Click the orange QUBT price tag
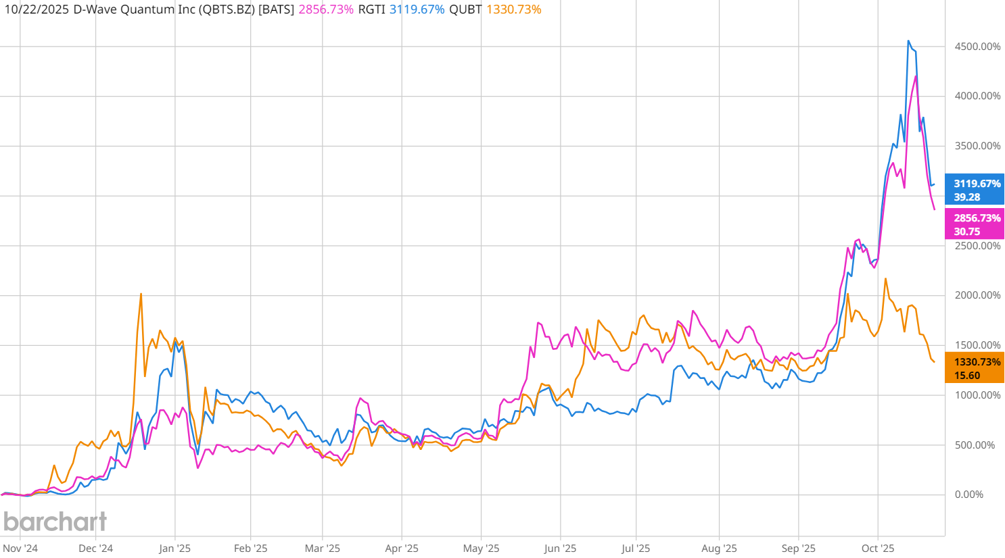1005x558 pixels. pos(974,368)
